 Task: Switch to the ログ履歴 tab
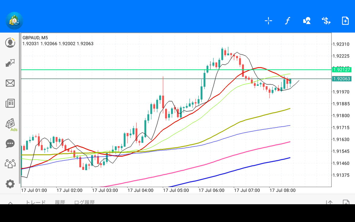[x=84, y=202]
